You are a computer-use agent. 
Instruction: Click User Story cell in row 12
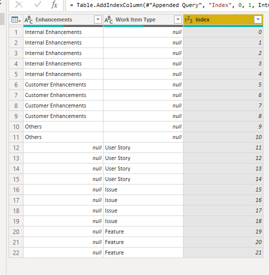point(143,147)
